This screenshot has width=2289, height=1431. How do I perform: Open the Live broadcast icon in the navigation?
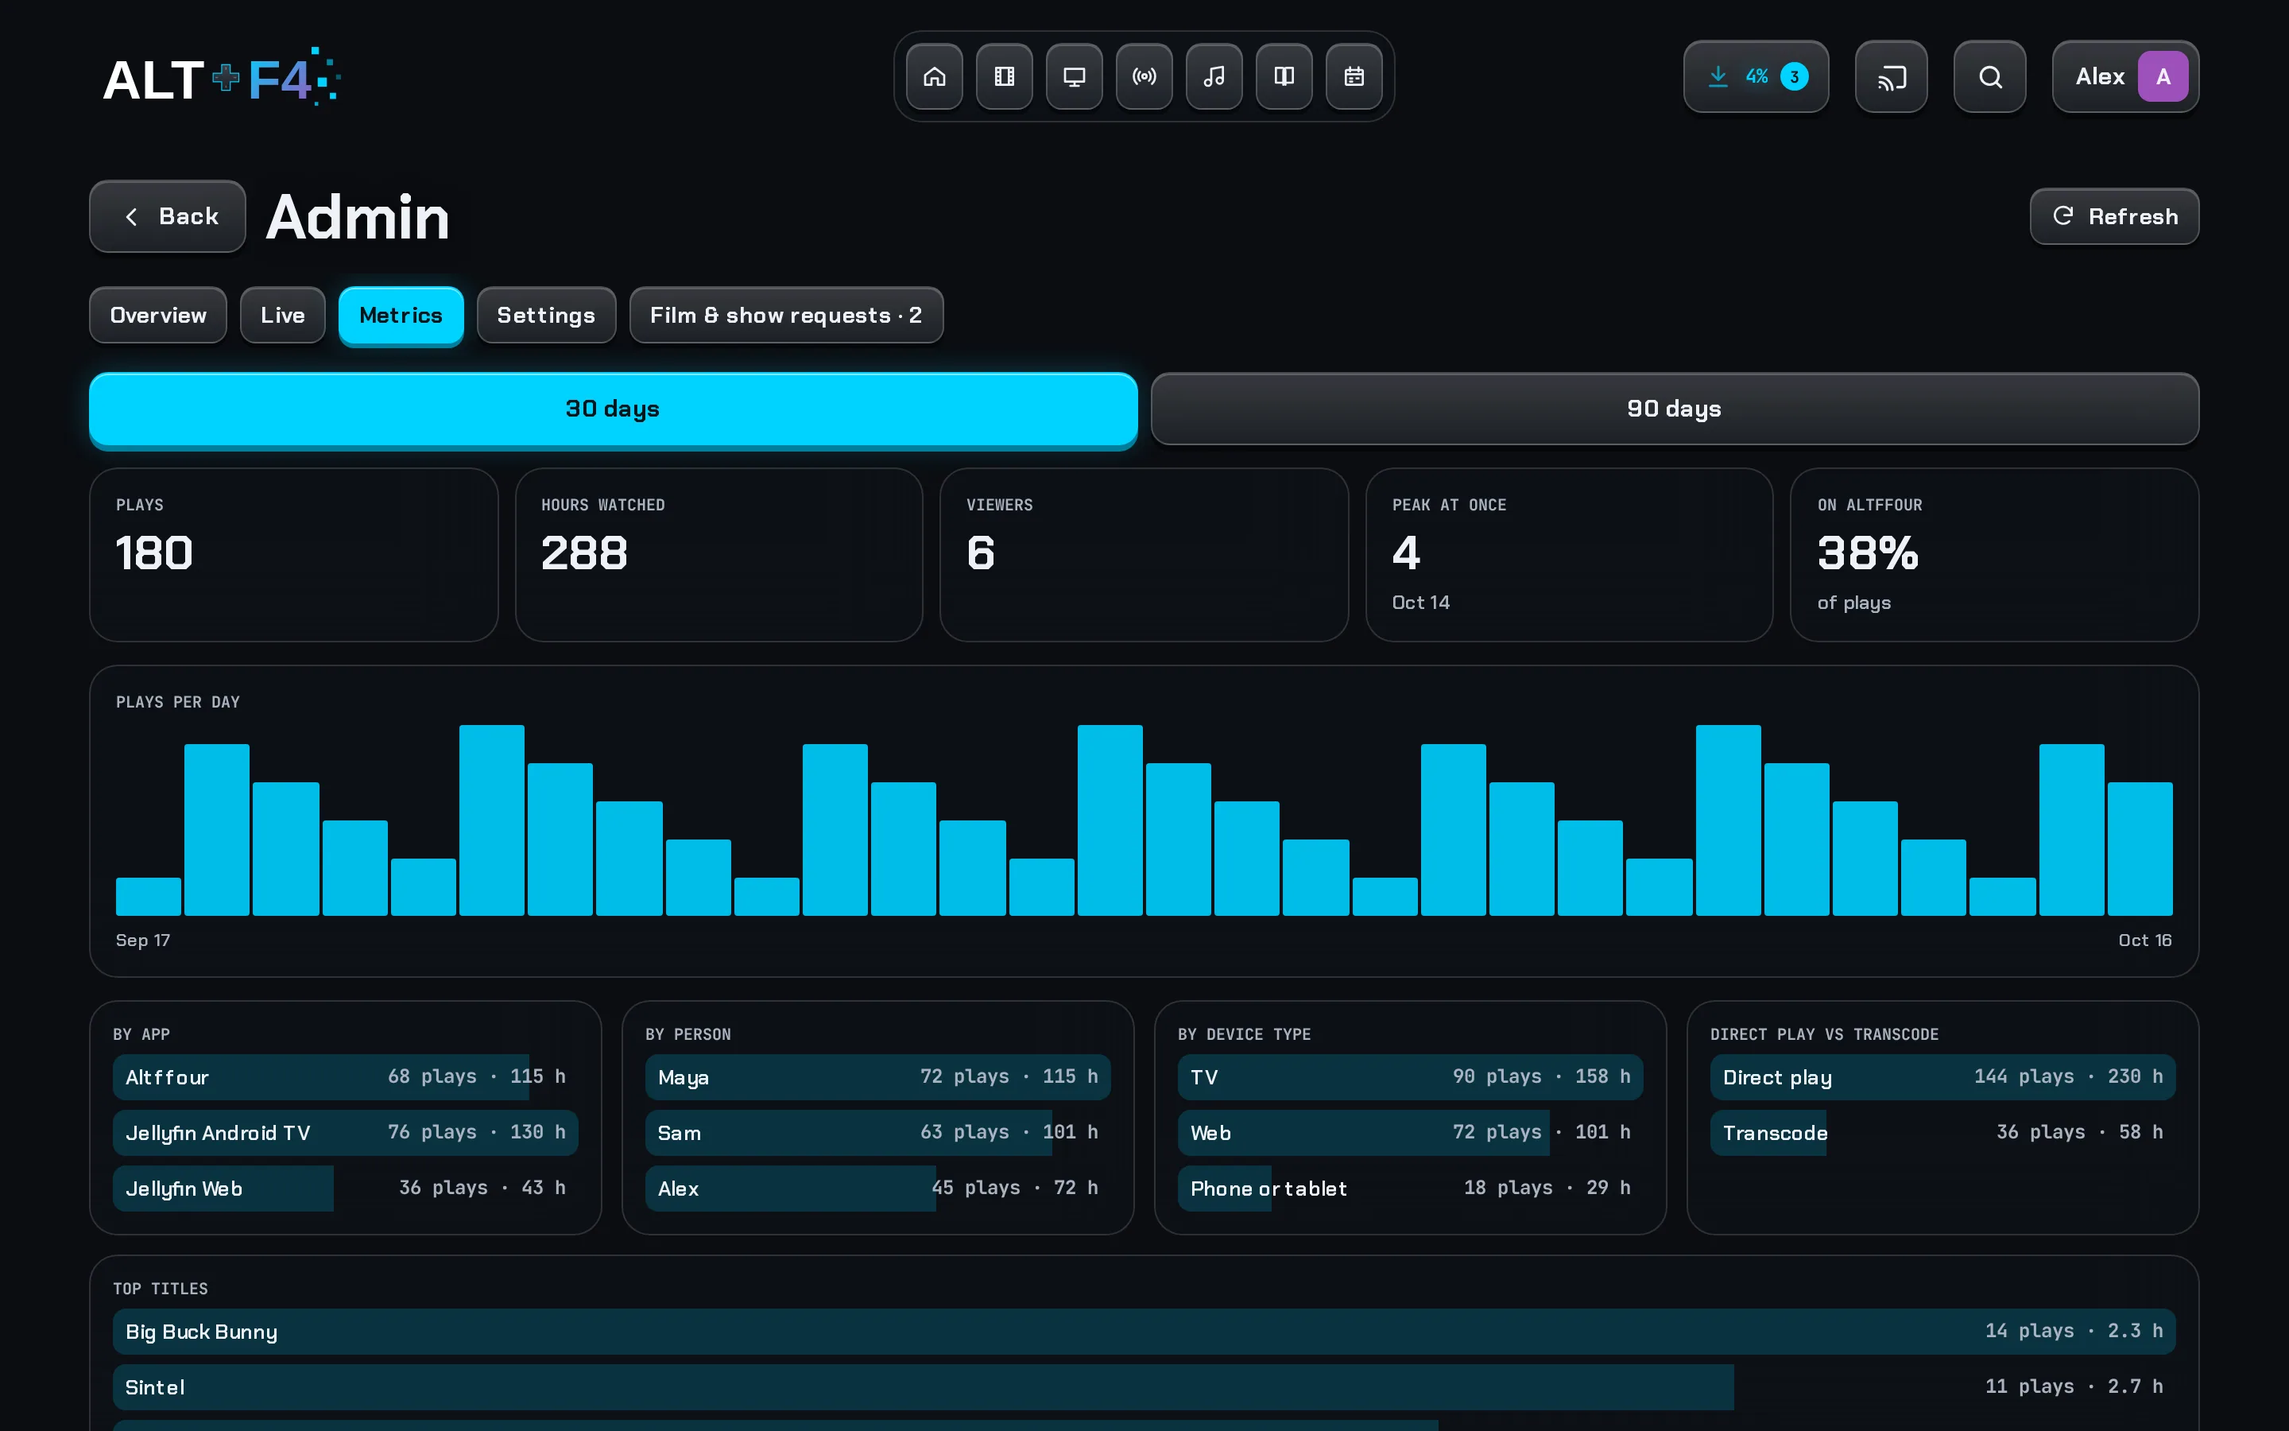[1144, 76]
